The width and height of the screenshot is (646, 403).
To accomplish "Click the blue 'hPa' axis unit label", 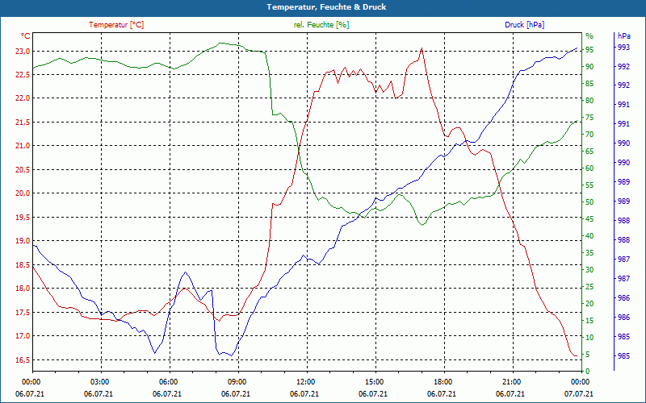I will click(x=624, y=36).
